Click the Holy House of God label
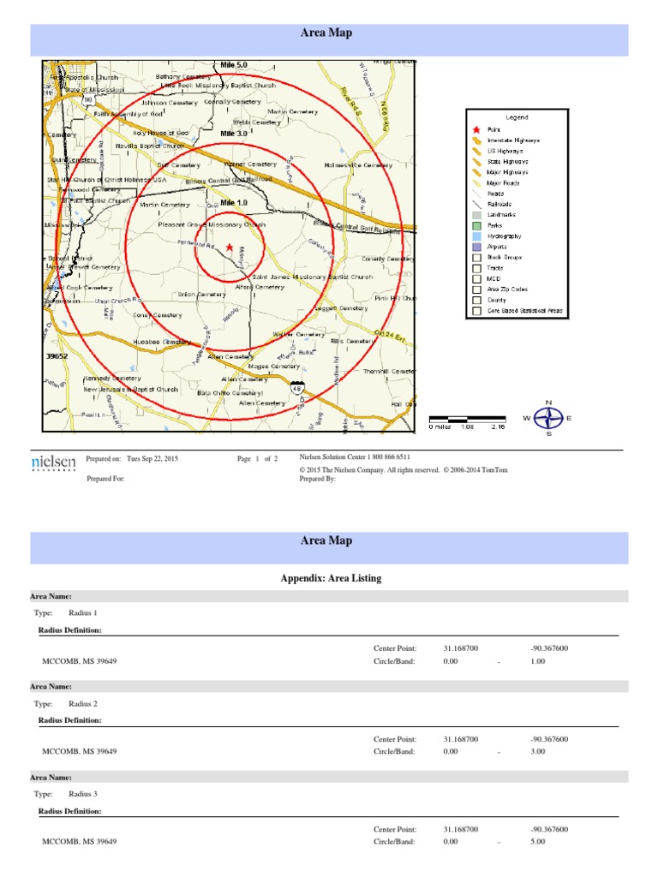 [160, 133]
